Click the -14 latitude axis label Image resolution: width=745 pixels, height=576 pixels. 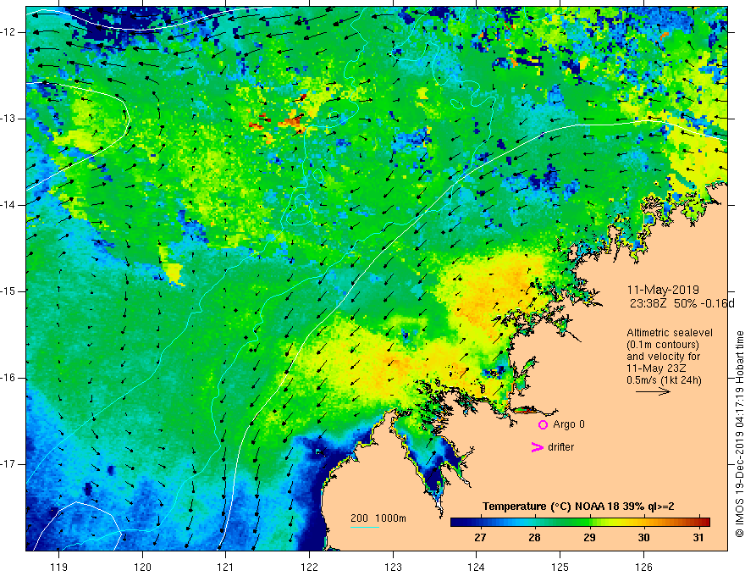tap(9, 205)
